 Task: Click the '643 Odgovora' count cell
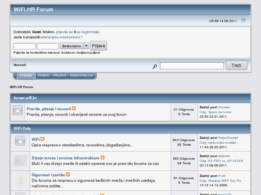[x=184, y=140]
